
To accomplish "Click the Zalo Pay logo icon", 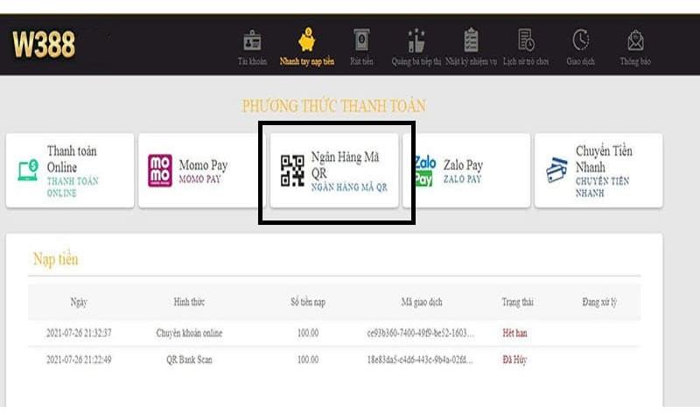I will click(424, 171).
